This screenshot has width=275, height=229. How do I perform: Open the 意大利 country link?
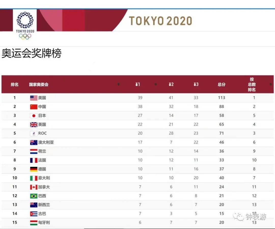point(44,178)
